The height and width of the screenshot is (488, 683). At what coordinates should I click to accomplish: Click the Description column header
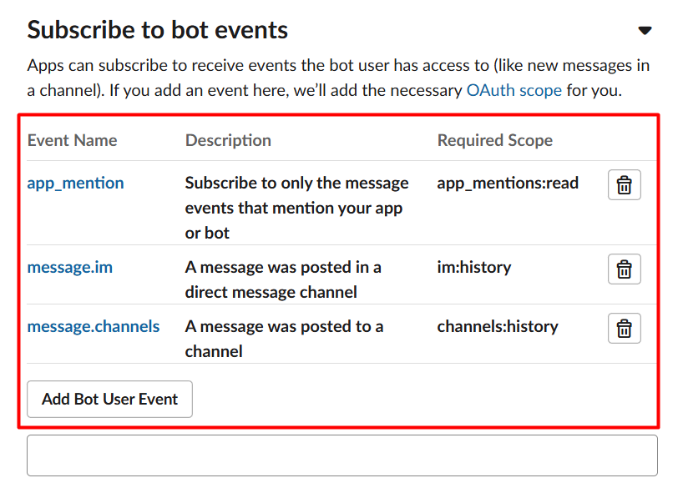pos(228,141)
